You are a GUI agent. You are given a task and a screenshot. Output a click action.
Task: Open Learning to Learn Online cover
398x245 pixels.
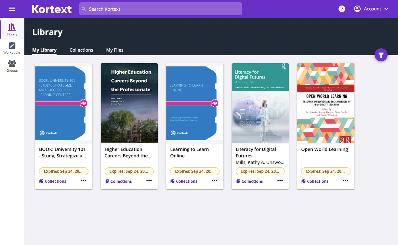point(195,103)
